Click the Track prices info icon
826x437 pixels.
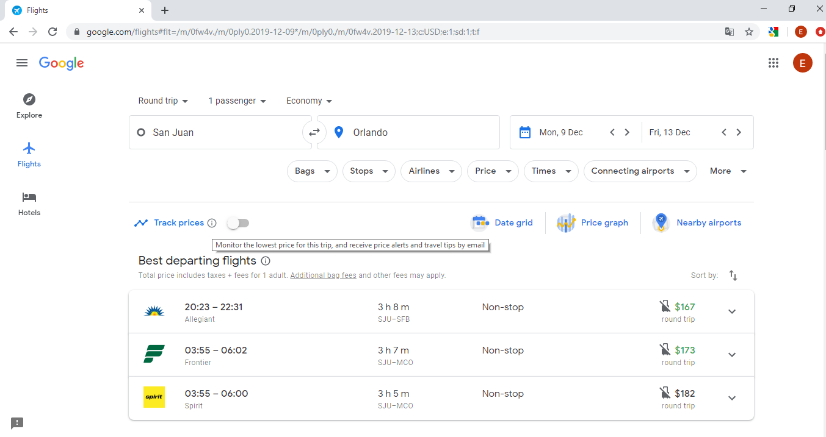click(212, 223)
